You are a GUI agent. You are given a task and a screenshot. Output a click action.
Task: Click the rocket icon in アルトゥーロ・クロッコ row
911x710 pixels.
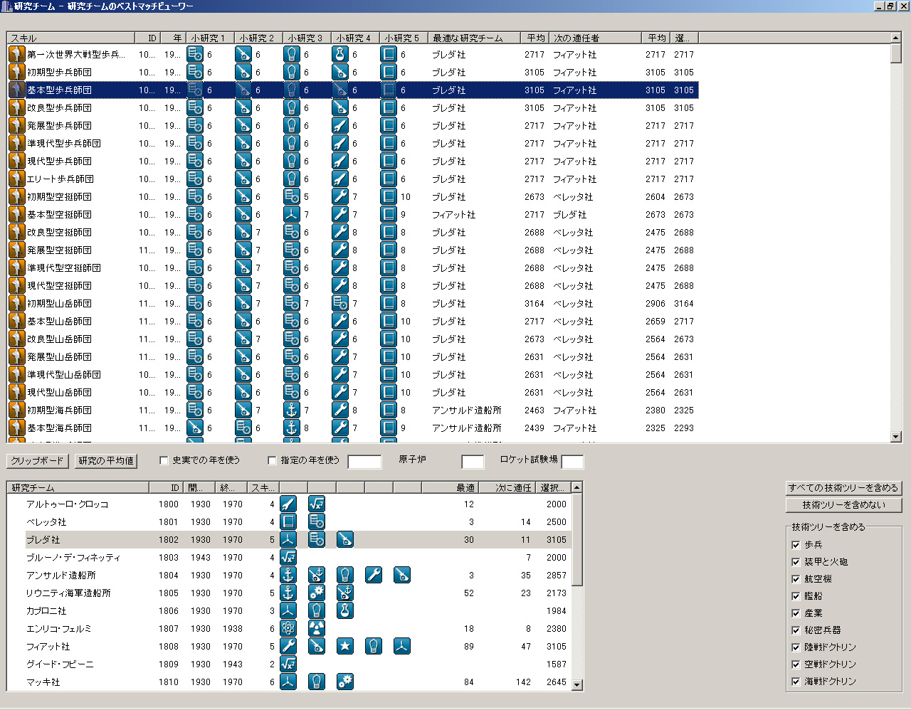[288, 504]
